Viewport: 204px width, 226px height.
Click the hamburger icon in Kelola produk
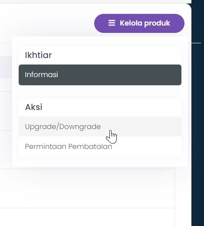[x=112, y=23]
